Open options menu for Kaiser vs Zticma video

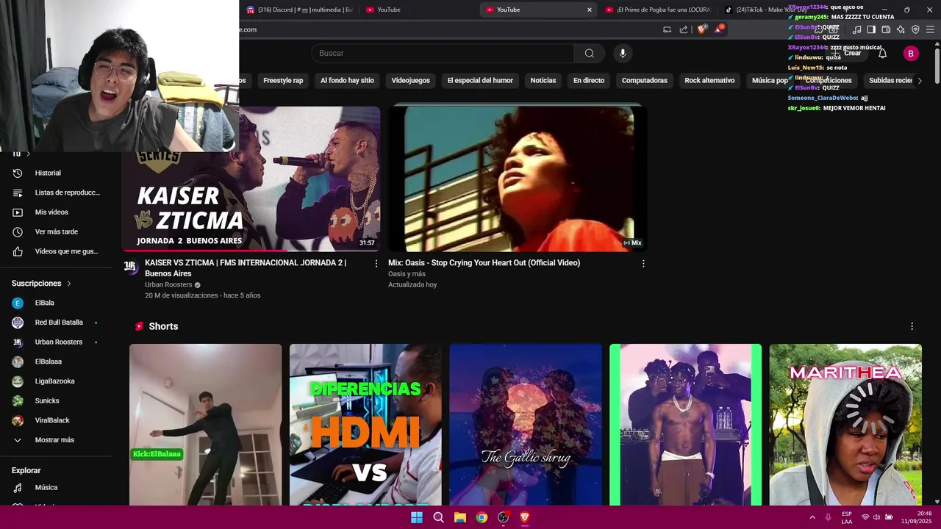[376, 263]
